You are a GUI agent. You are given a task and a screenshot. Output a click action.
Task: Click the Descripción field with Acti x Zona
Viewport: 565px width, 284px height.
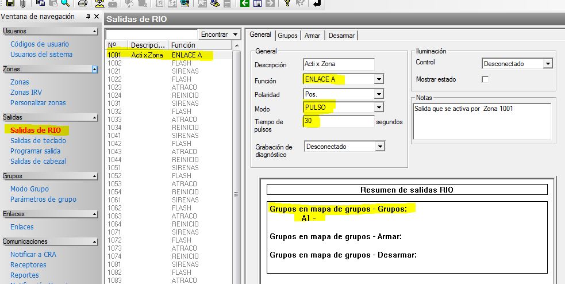[x=339, y=64]
